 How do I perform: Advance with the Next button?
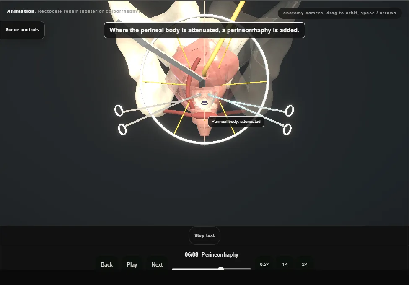157,264
